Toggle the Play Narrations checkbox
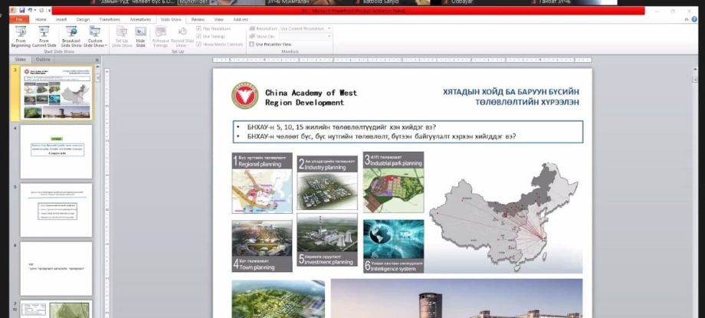705x318 pixels. point(199,28)
